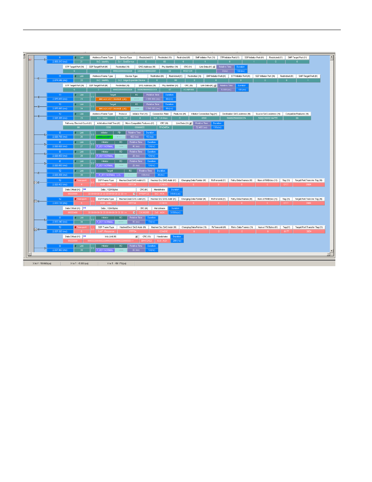Click the 0x2 : Edge Expander Device value
372x482 pixels.
coord(131,80)
